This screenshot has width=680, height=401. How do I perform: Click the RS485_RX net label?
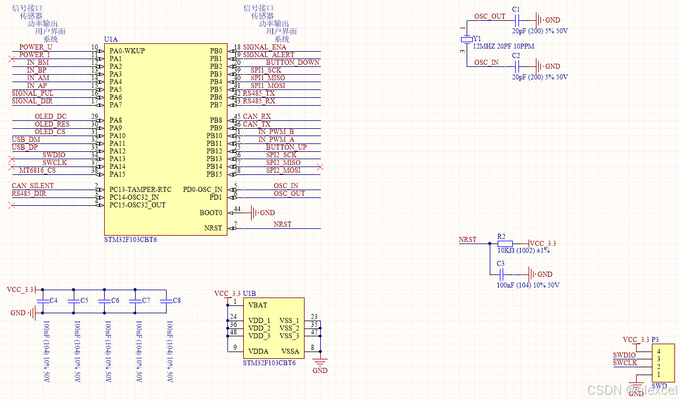click(x=259, y=101)
